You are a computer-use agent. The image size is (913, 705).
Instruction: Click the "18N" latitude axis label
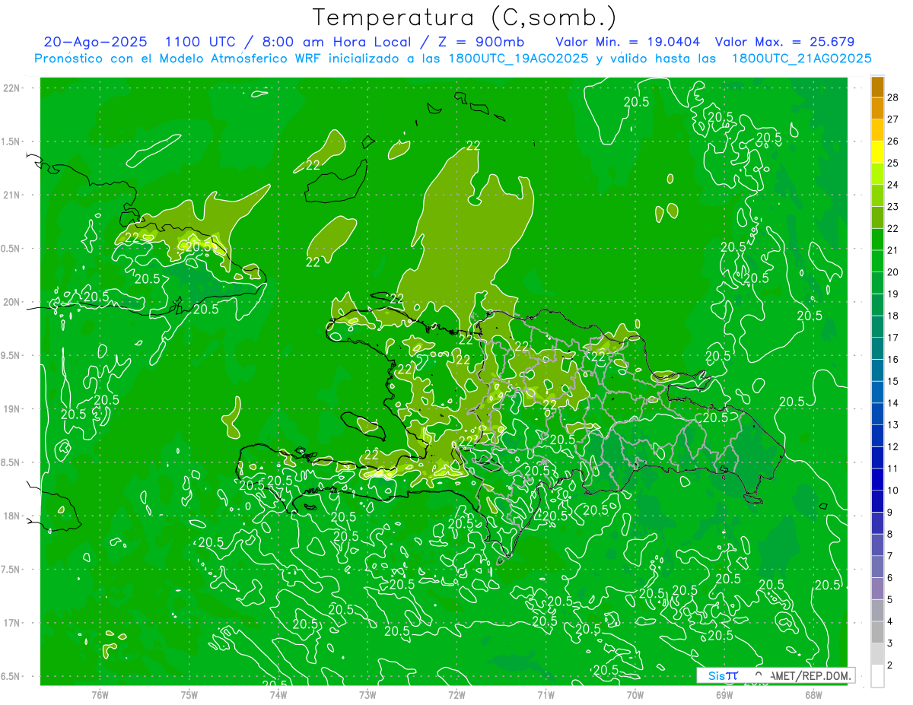tap(12, 516)
